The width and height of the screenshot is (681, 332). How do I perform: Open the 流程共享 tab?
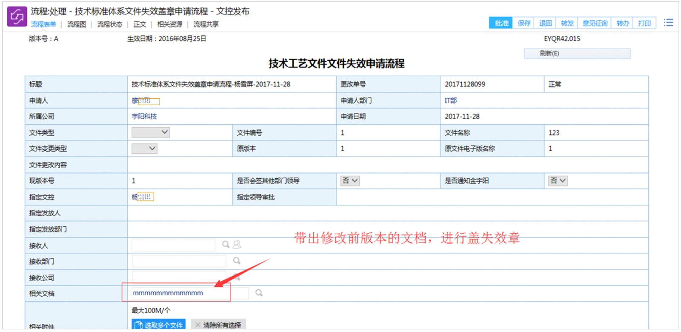point(206,24)
